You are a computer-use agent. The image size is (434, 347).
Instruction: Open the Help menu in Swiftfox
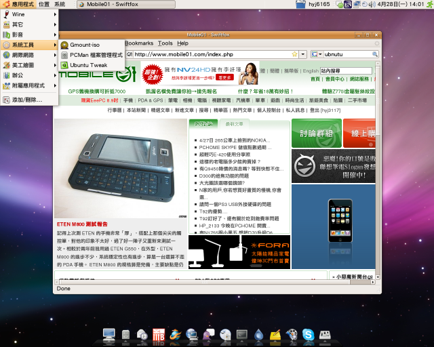182,43
